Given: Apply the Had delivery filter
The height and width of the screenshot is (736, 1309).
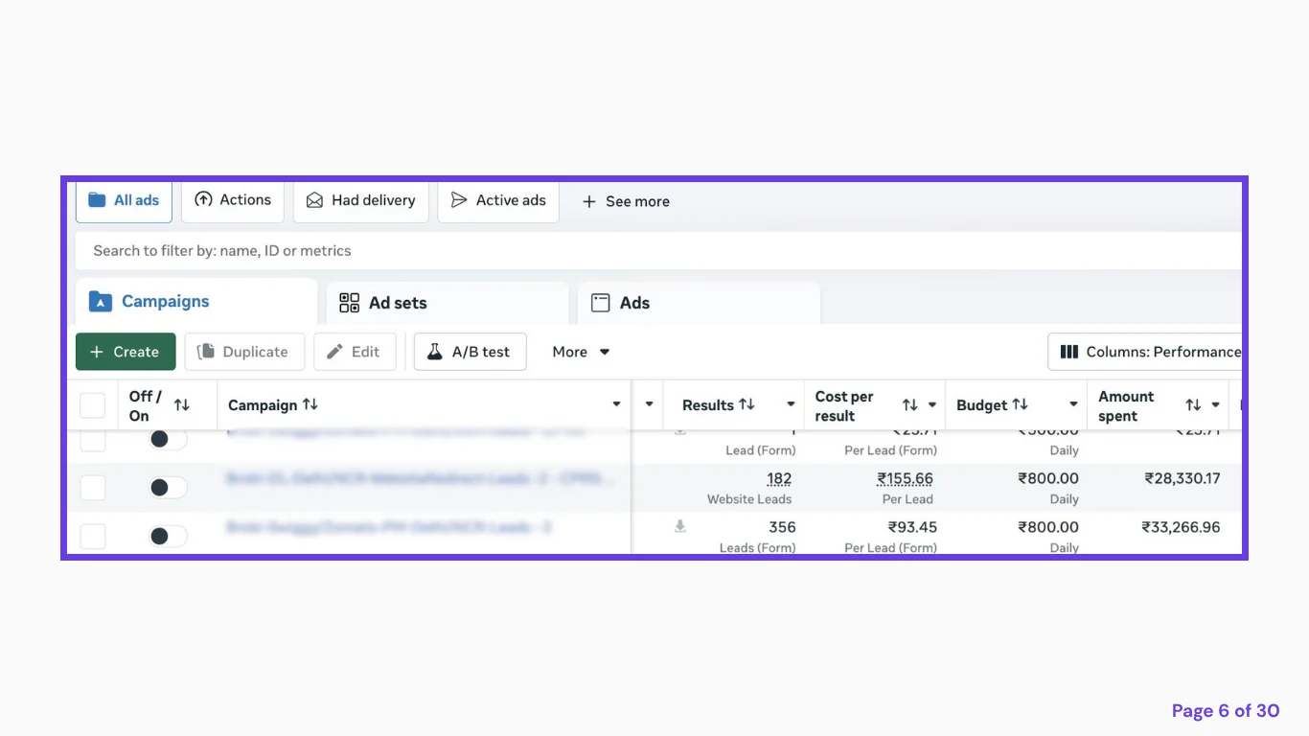Looking at the screenshot, I should click(x=360, y=200).
